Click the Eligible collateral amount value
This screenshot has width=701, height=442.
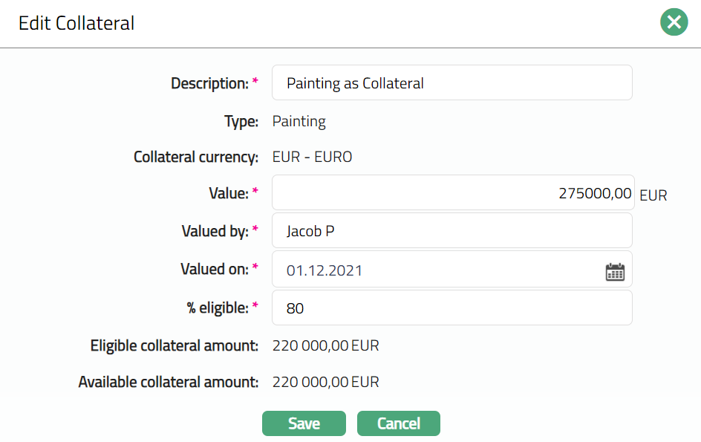325,345
